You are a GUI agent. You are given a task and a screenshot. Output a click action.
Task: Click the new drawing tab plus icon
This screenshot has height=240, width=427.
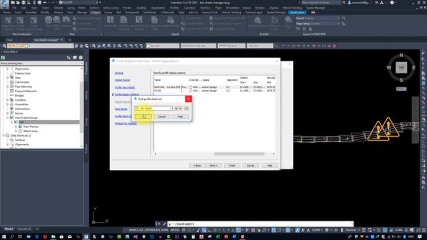(69, 40)
